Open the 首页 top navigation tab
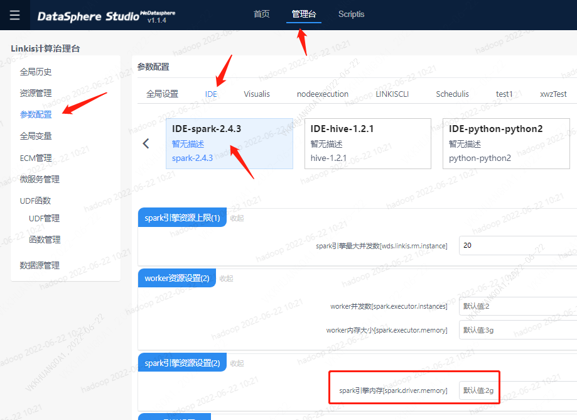The height and width of the screenshot is (420, 577). [x=261, y=14]
